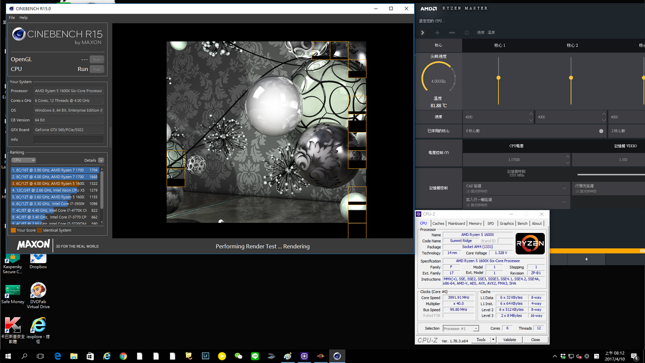Step core 2 speed value with spinner
The height and width of the screenshot is (363, 645).
tap(604, 117)
